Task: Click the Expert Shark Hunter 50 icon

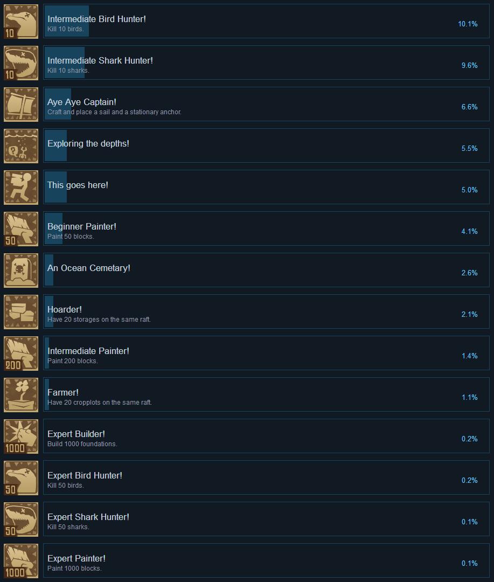Action: 21,519
